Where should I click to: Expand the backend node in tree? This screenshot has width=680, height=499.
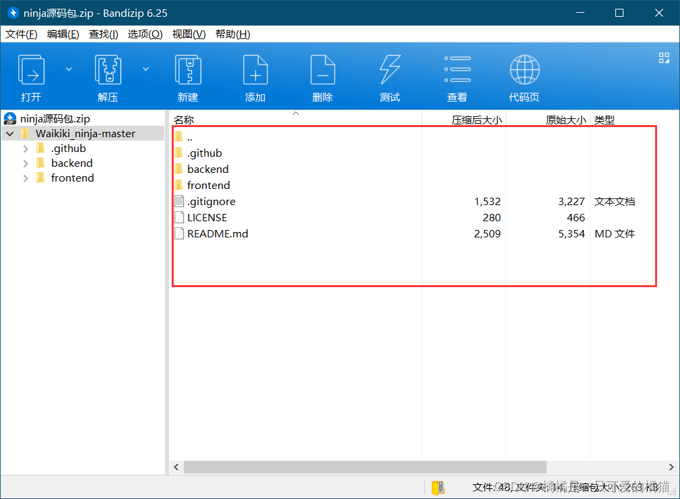26,163
